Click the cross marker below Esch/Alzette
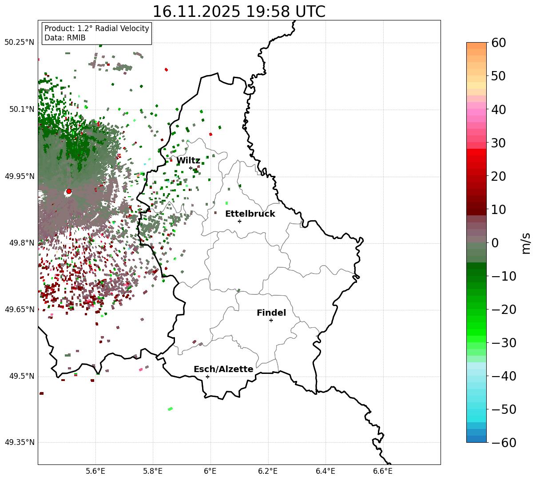 [x=207, y=377]
